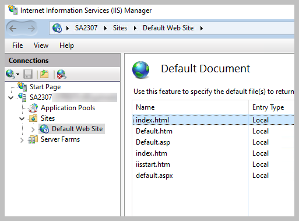
Task: Select the iisstart.htm default document entry
Action: [x=213, y=164]
